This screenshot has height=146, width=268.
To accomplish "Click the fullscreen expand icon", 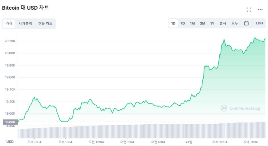I will (x=249, y=10).
